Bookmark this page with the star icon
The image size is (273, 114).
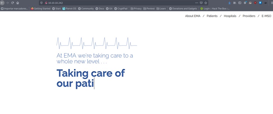206,3
